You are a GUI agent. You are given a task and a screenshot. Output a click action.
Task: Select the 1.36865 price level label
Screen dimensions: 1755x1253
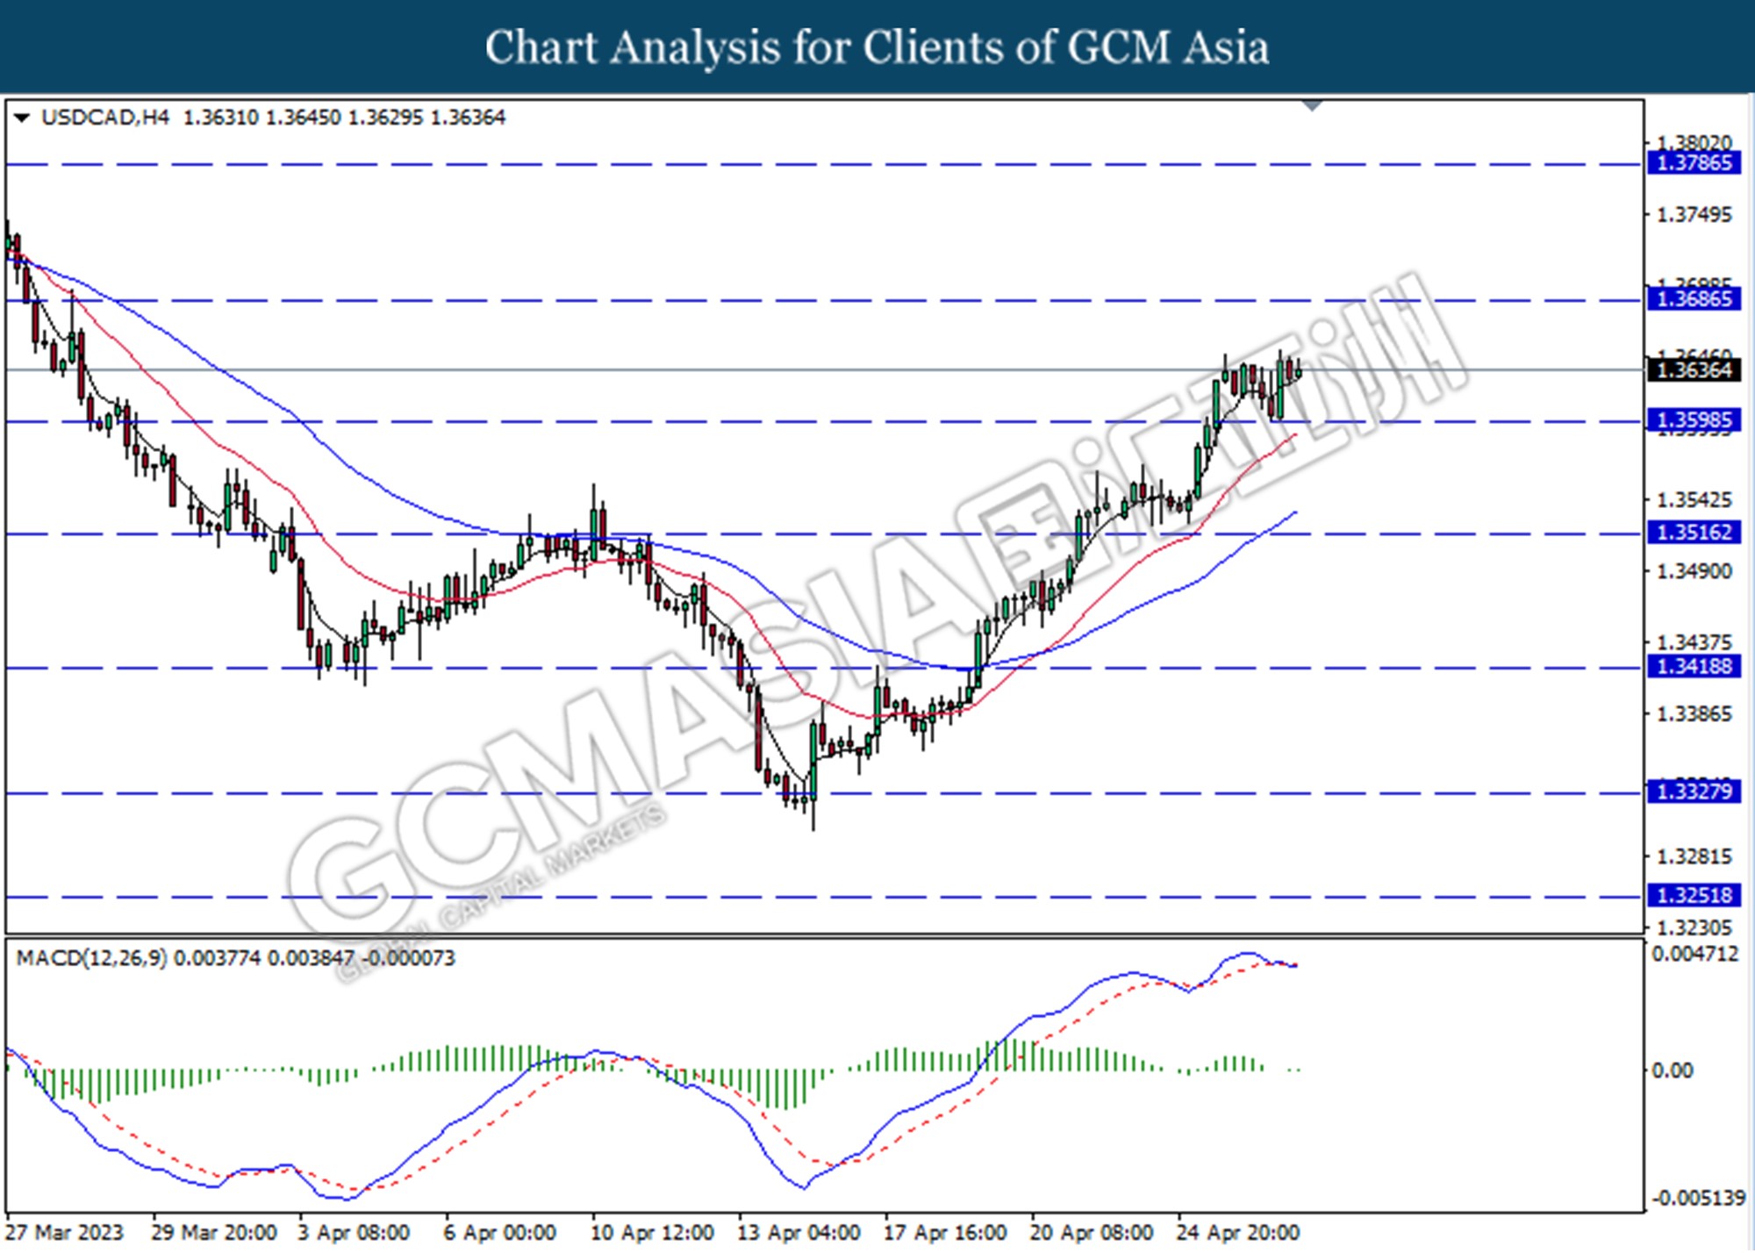(1694, 299)
